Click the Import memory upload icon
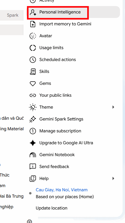Image resolution: width=125 pixels, height=223 pixels. tap(33, 24)
